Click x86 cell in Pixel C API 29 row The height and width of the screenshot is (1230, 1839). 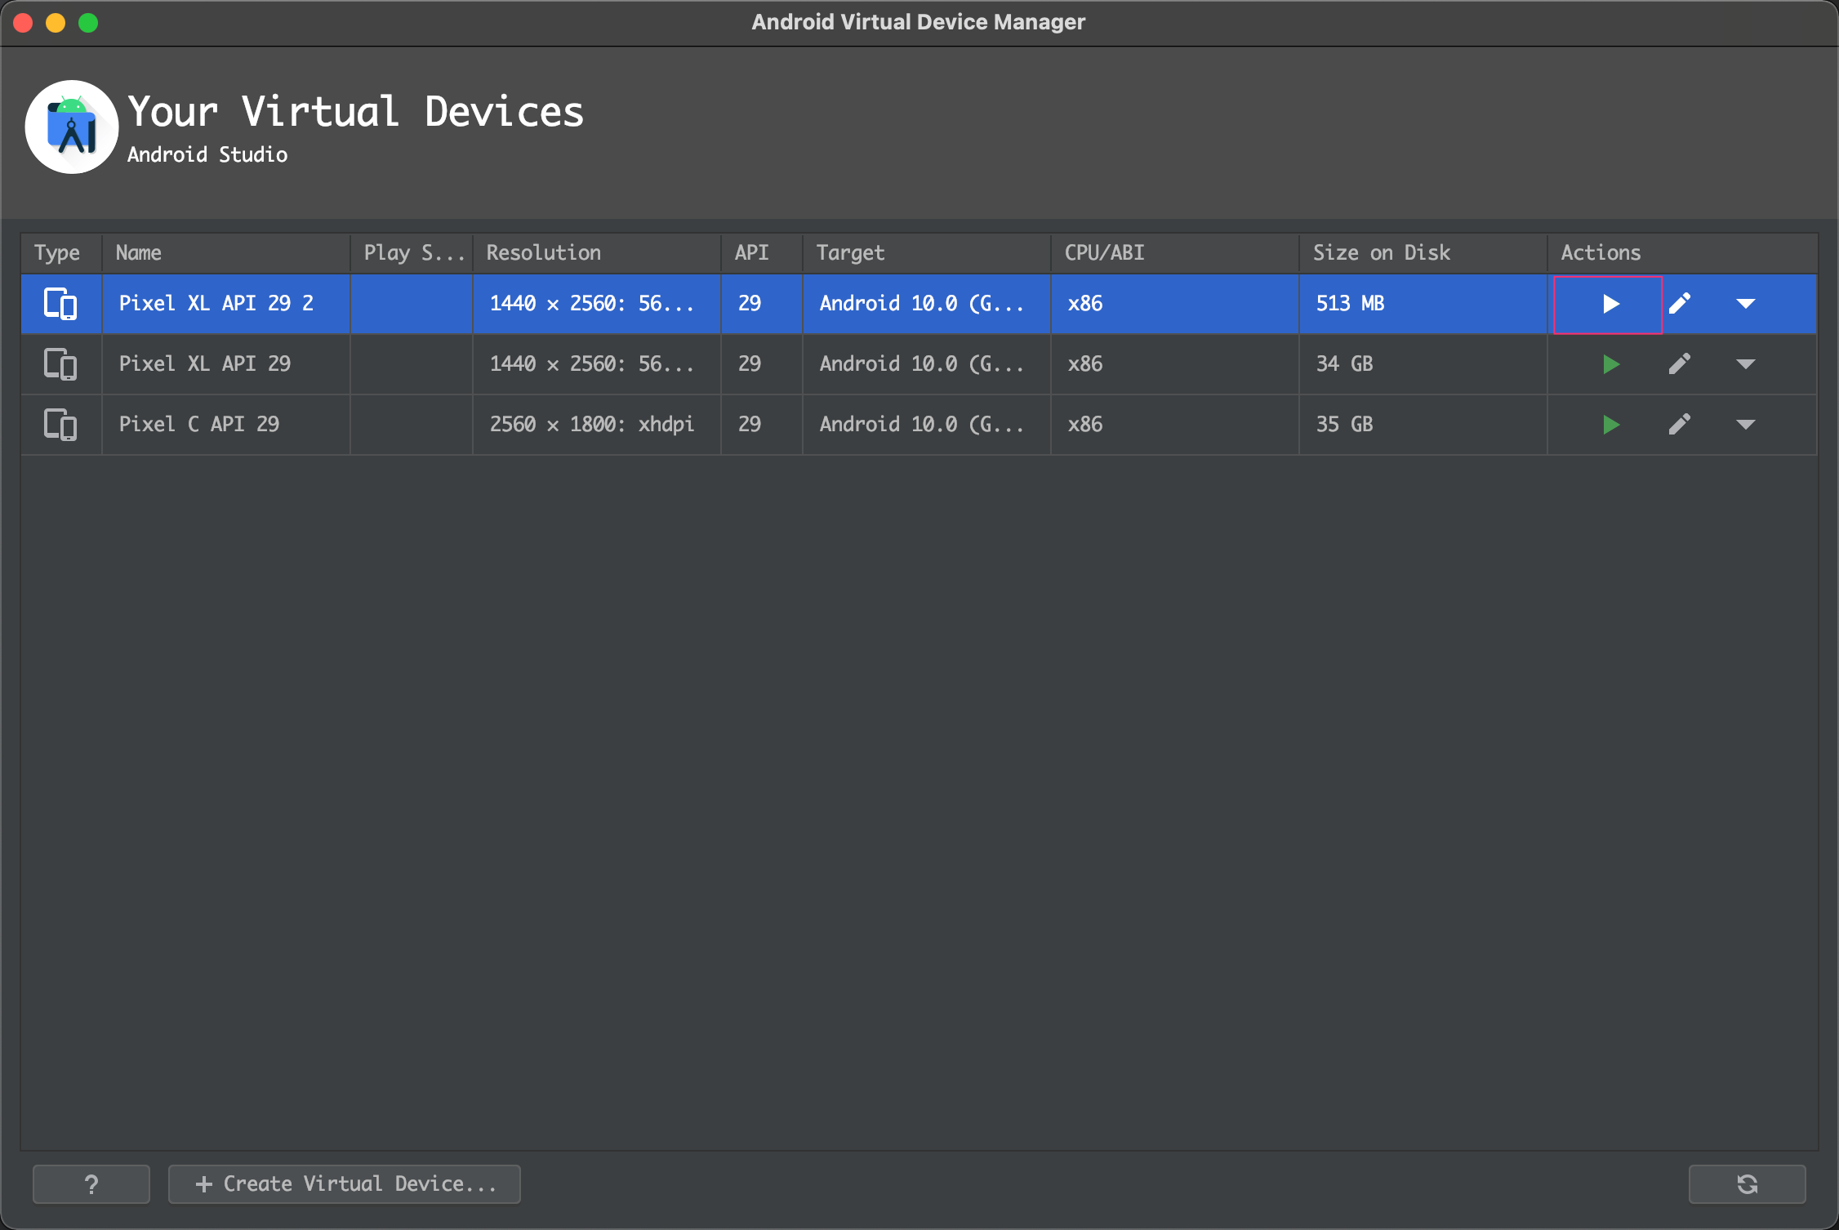click(1175, 425)
